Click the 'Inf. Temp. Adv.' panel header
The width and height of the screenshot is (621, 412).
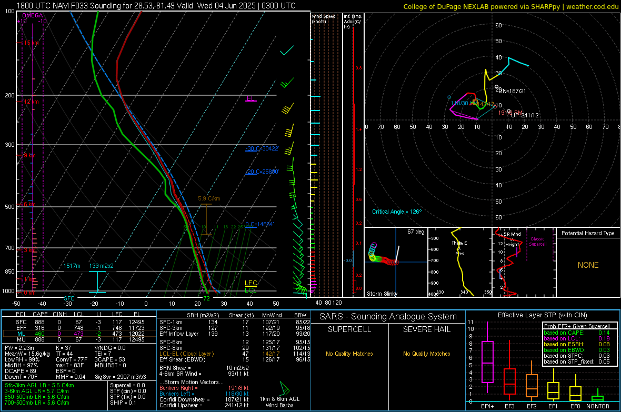tap(353, 22)
